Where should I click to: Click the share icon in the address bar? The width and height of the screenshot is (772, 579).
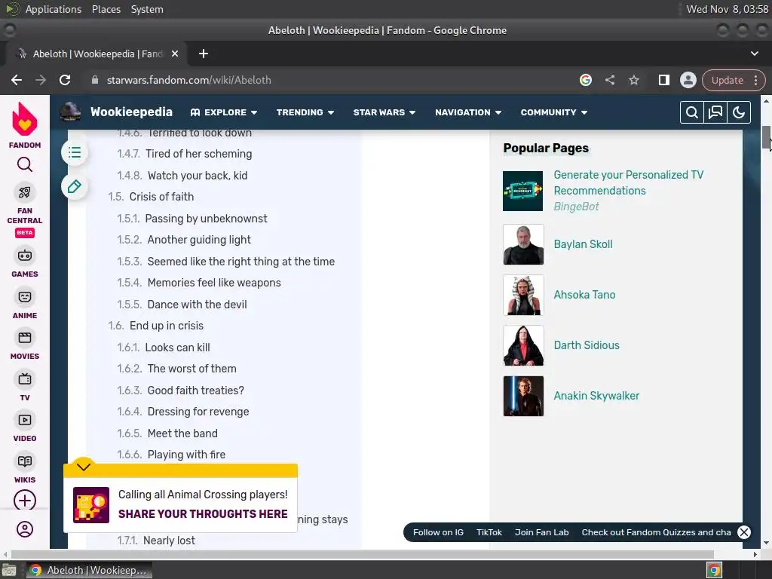[x=609, y=80]
